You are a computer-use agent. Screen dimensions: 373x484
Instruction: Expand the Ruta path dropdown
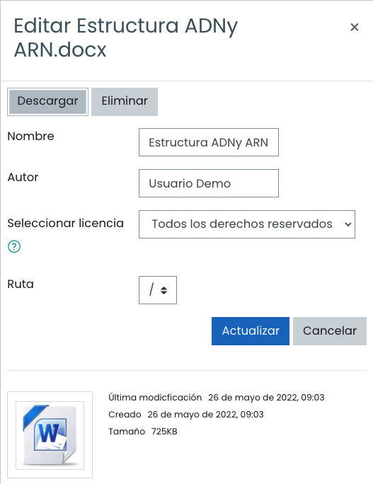[x=158, y=290]
